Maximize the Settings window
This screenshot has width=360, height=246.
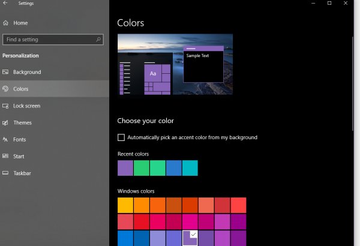[329, 3]
